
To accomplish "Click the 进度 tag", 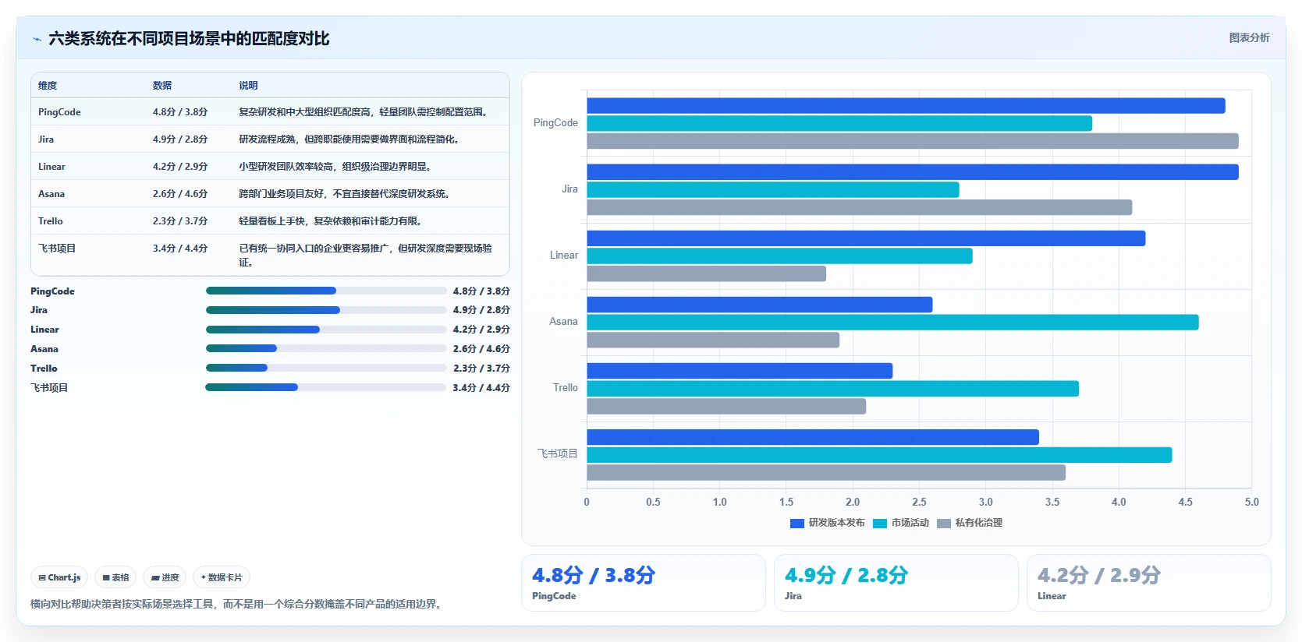I will 165,577.
